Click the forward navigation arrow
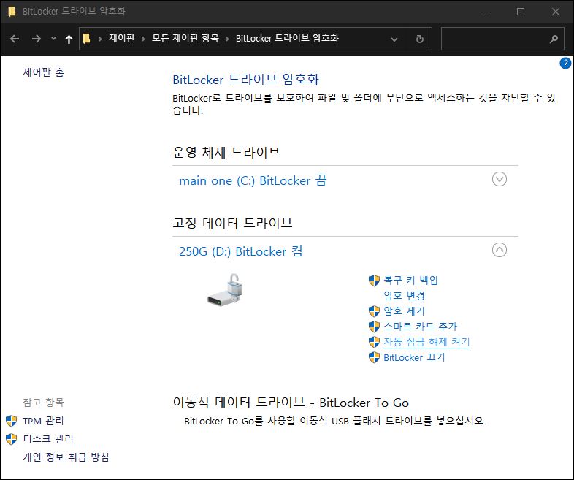Image resolution: width=574 pixels, height=480 pixels. click(x=36, y=39)
